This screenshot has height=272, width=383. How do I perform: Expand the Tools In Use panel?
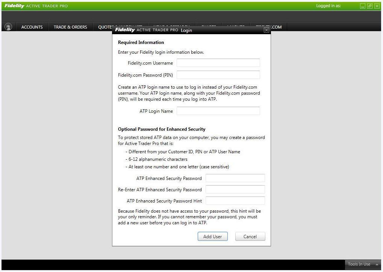pos(362,264)
